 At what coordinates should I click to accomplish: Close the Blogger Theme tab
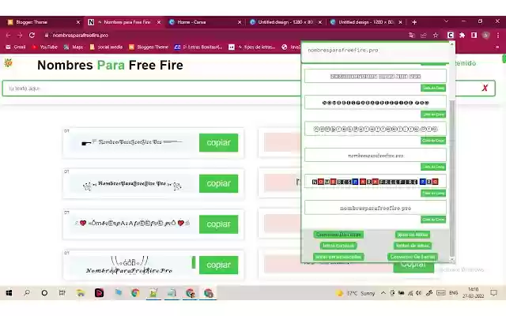click(x=78, y=22)
